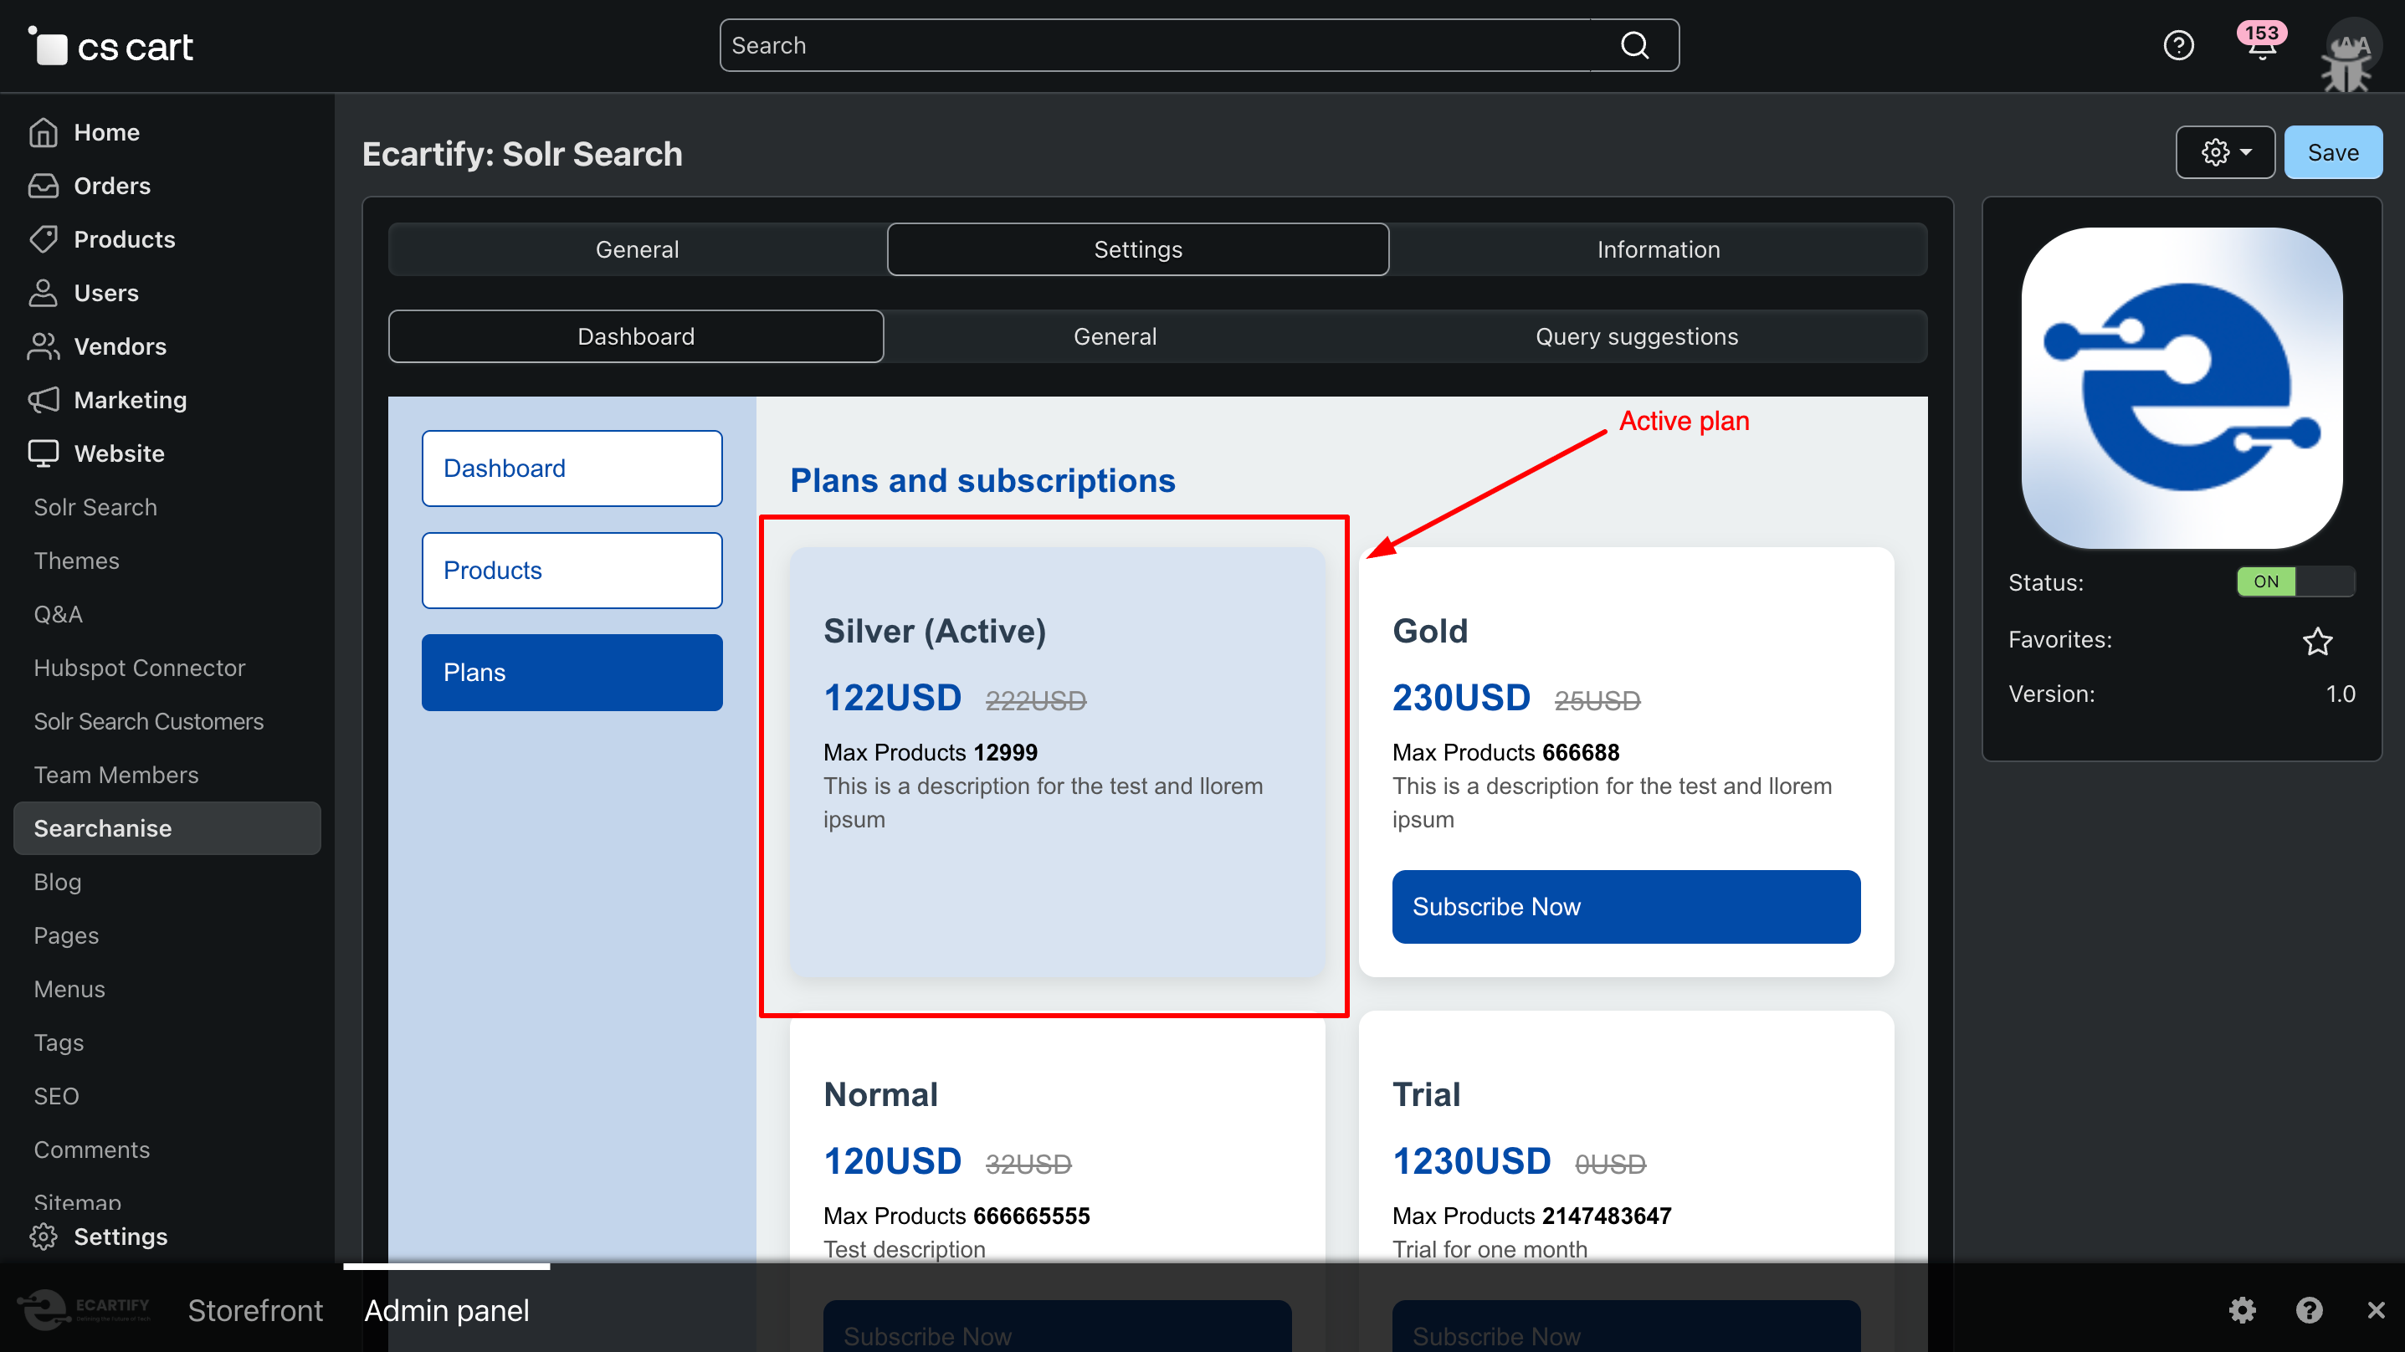Click the Save button
The width and height of the screenshot is (2405, 1352).
[x=2332, y=152]
